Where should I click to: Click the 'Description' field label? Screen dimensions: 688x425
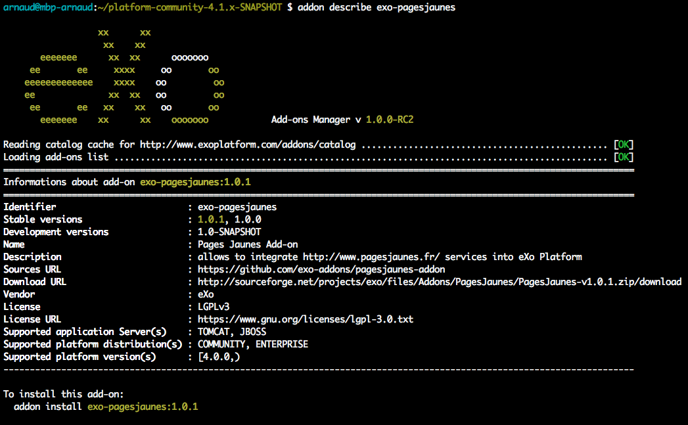(32, 257)
